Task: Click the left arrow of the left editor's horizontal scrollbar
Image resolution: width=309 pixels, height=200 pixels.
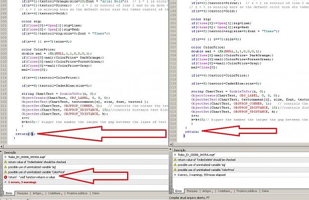Action: pyautogui.click(x=1, y=147)
